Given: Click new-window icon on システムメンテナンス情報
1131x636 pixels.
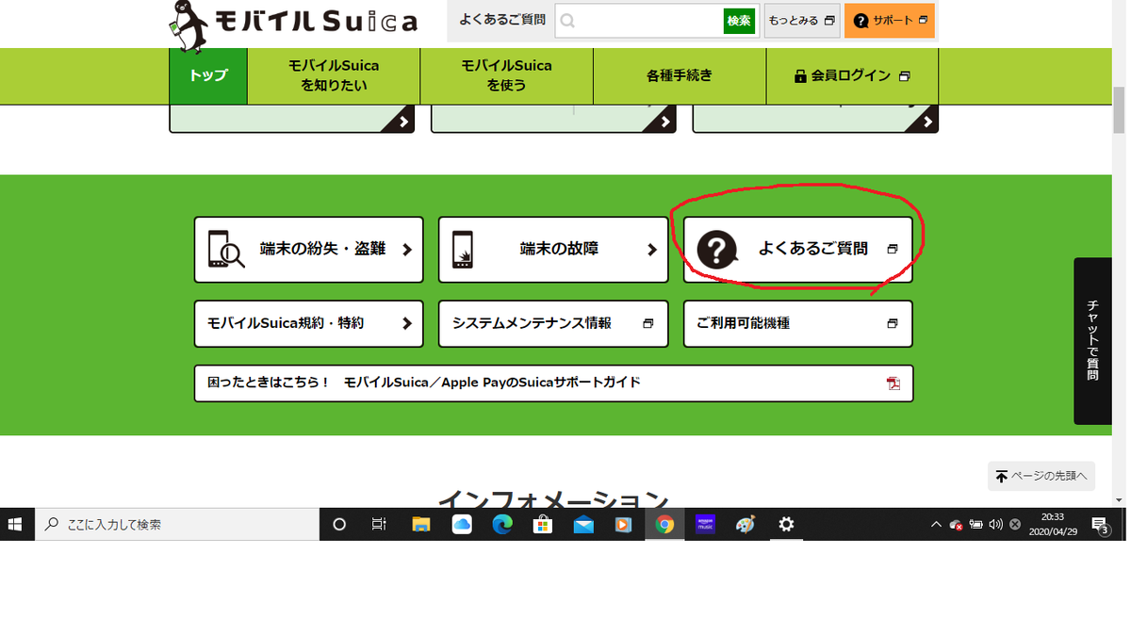Looking at the screenshot, I should (x=647, y=323).
